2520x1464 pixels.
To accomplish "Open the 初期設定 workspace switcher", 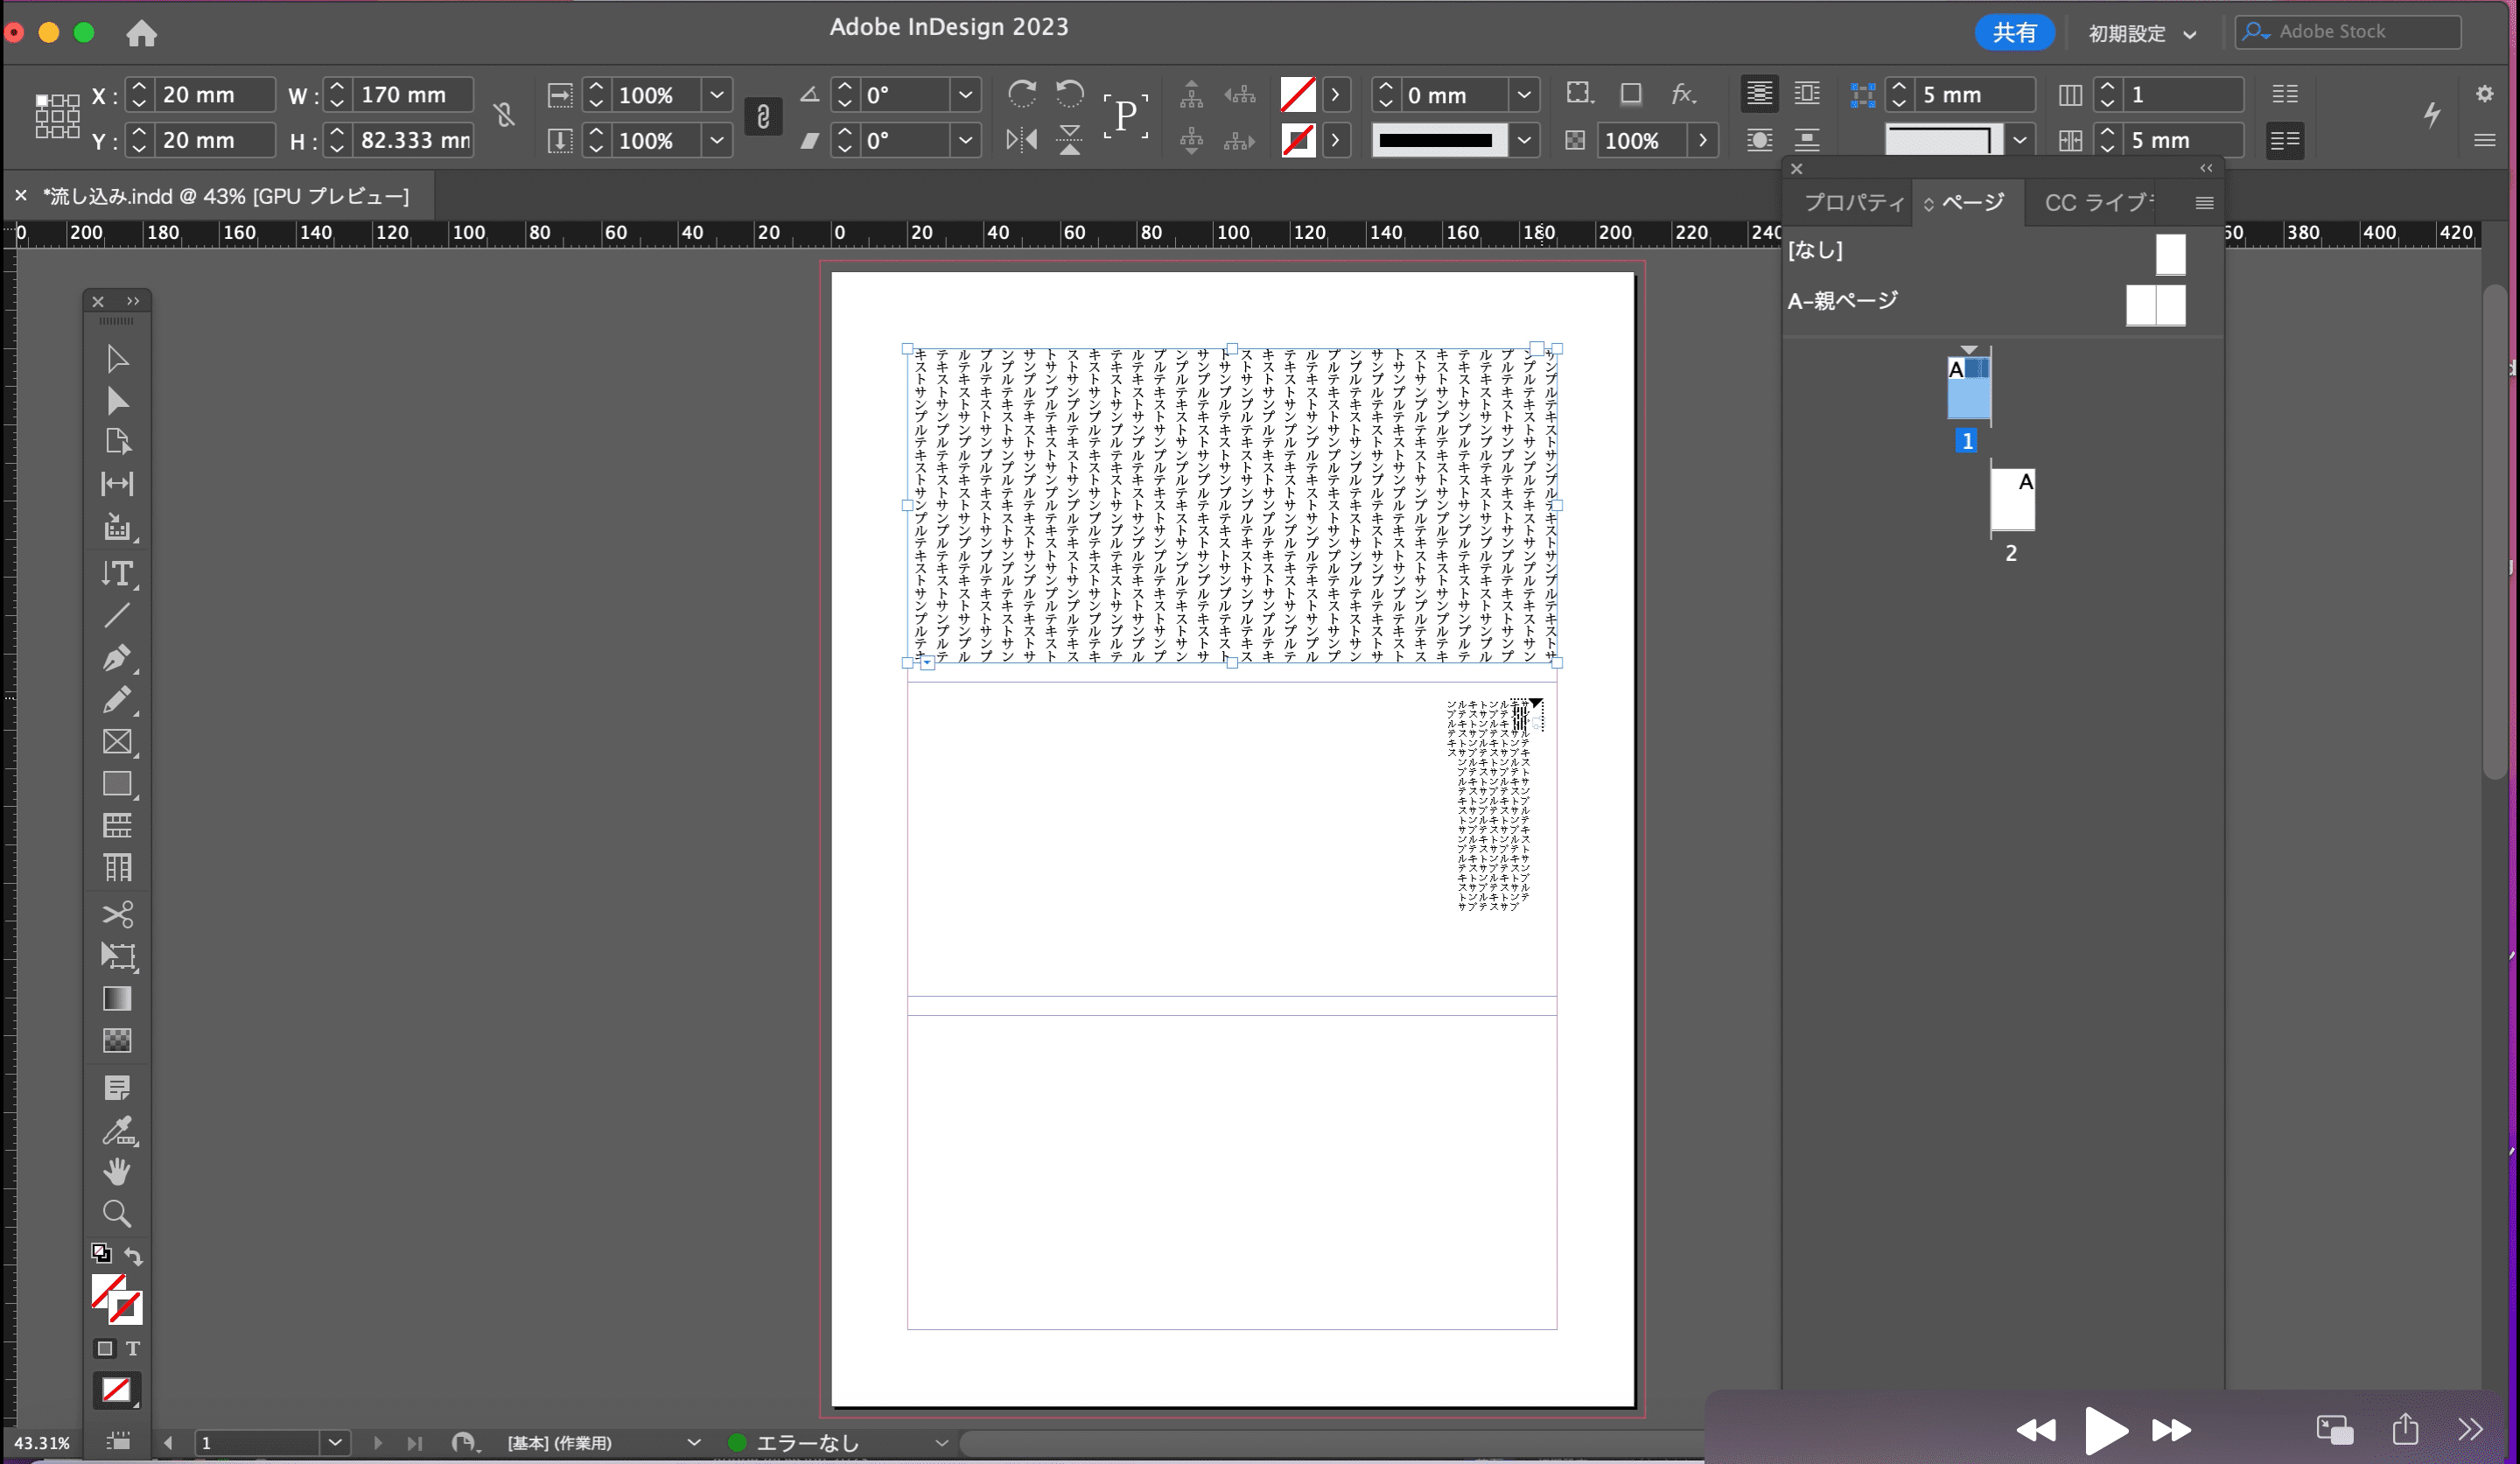I will click(2141, 33).
